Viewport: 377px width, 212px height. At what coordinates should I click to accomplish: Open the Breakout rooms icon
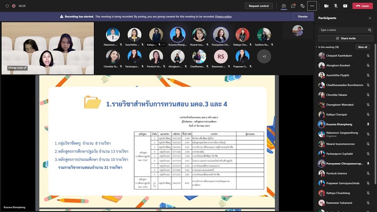303,6
